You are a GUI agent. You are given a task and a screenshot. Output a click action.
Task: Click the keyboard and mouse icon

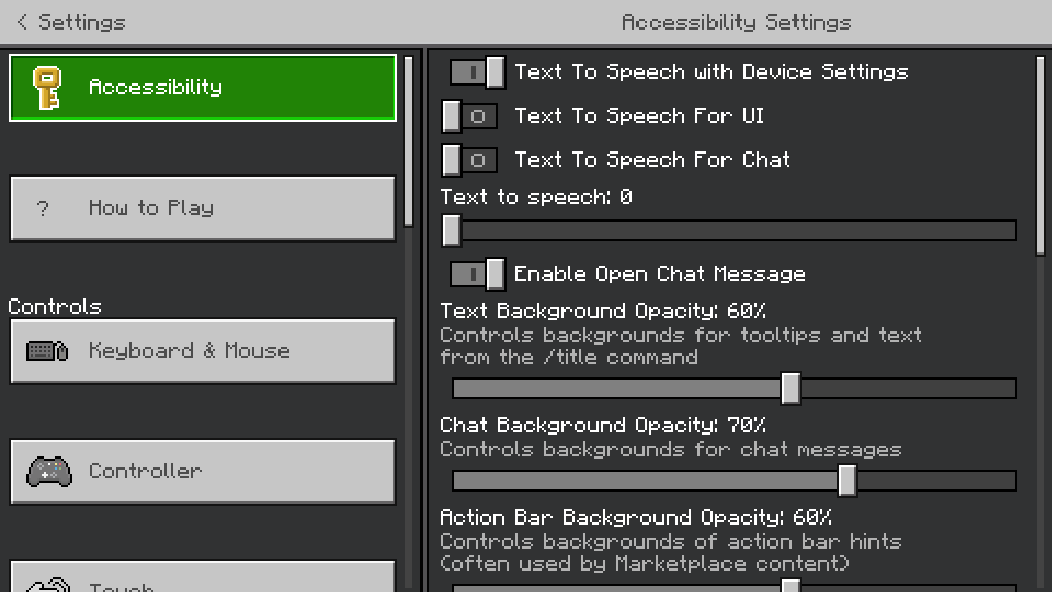click(47, 351)
